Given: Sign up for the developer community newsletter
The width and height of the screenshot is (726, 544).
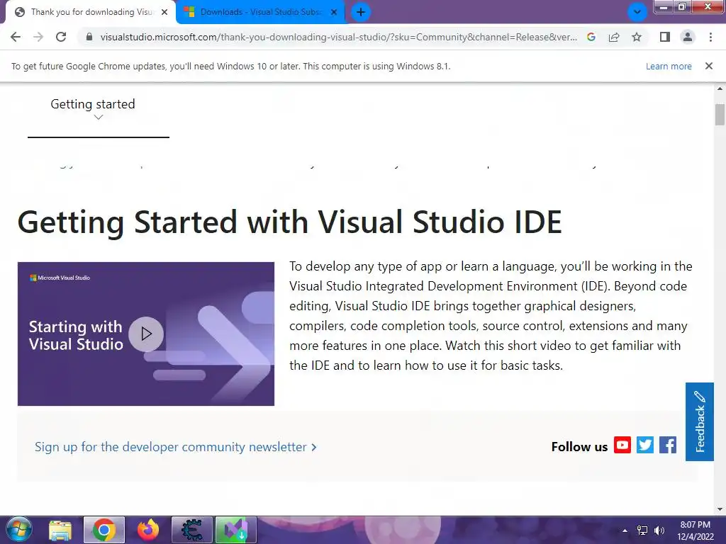Looking at the screenshot, I should tap(176, 447).
